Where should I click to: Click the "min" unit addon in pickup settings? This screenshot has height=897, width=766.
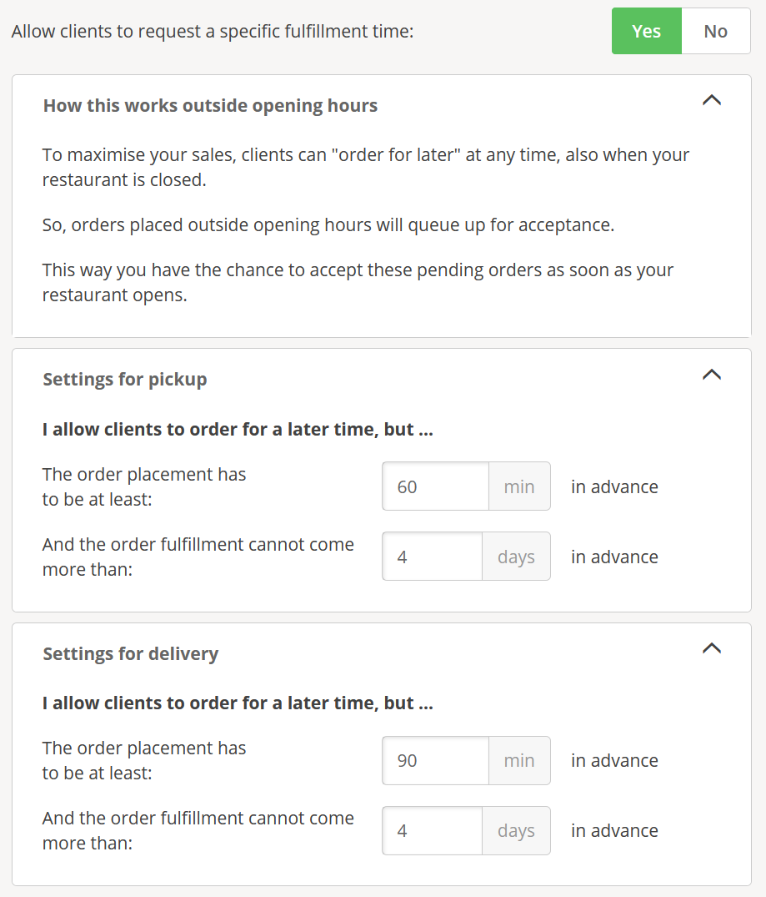[519, 486]
